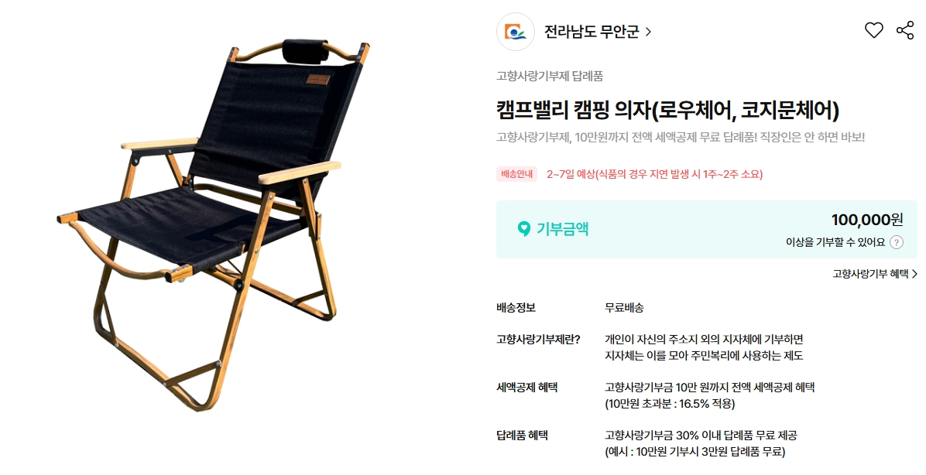This screenshot has width=926, height=475.
Task: Open 고향사랑기부 혜택 link
Action: click(870, 274)
